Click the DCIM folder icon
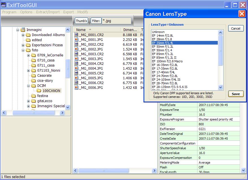The height and width of the screenshot is (180, 248). point(34,86)
